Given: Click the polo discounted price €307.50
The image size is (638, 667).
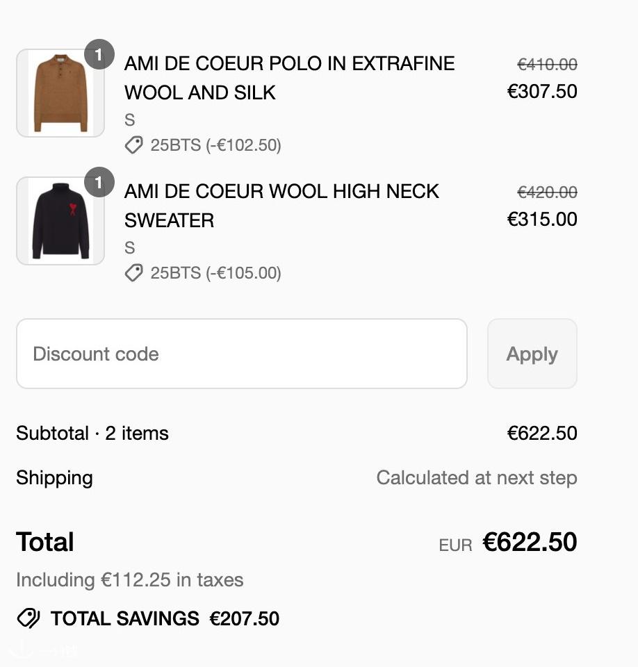Looking at the screenshot, I should tap(542, 92).
